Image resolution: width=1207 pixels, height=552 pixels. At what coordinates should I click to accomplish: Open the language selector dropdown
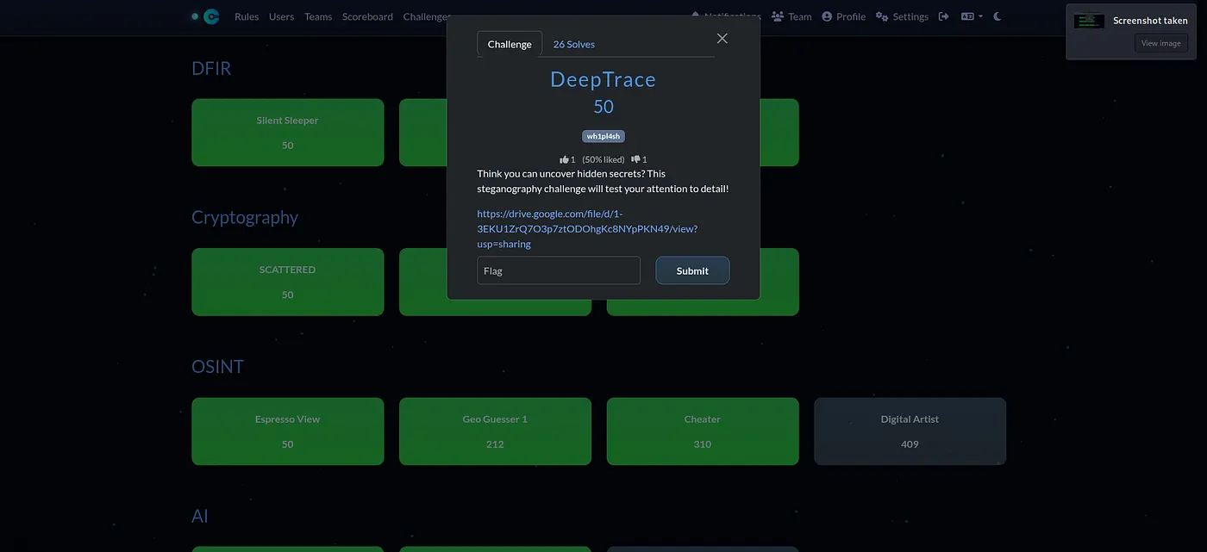point(972,16)
